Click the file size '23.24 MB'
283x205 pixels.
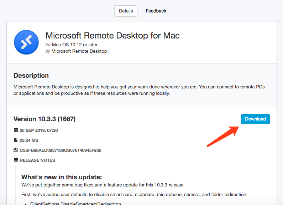tap(29, 140)
